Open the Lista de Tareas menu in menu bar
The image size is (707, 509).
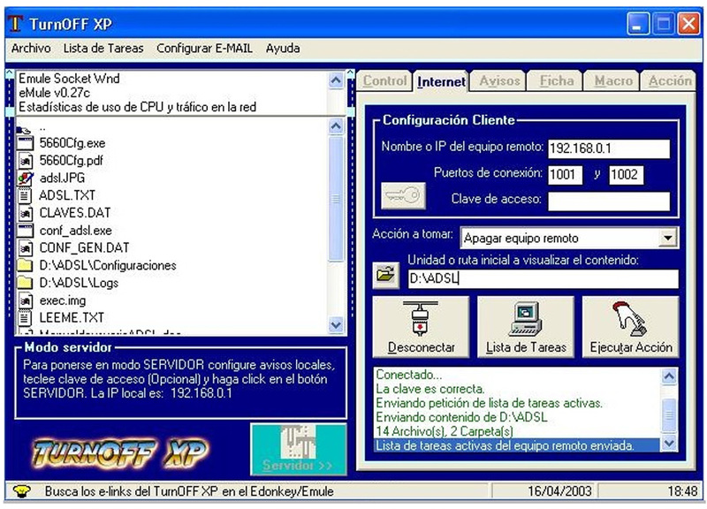103,49
